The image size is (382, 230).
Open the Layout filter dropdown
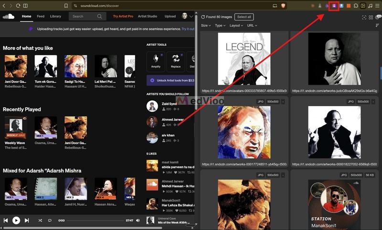(236, 26)
